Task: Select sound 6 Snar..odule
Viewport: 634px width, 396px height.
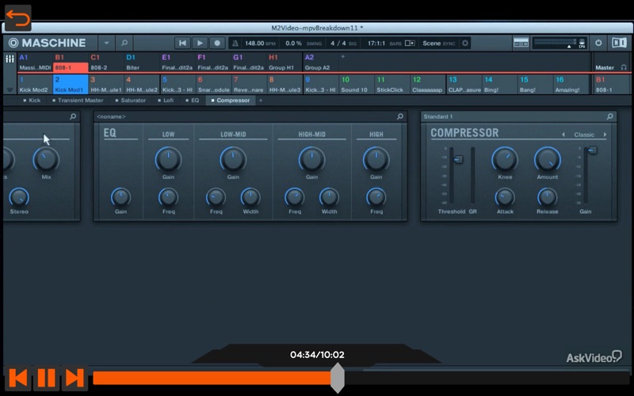Action: [213, 85]
